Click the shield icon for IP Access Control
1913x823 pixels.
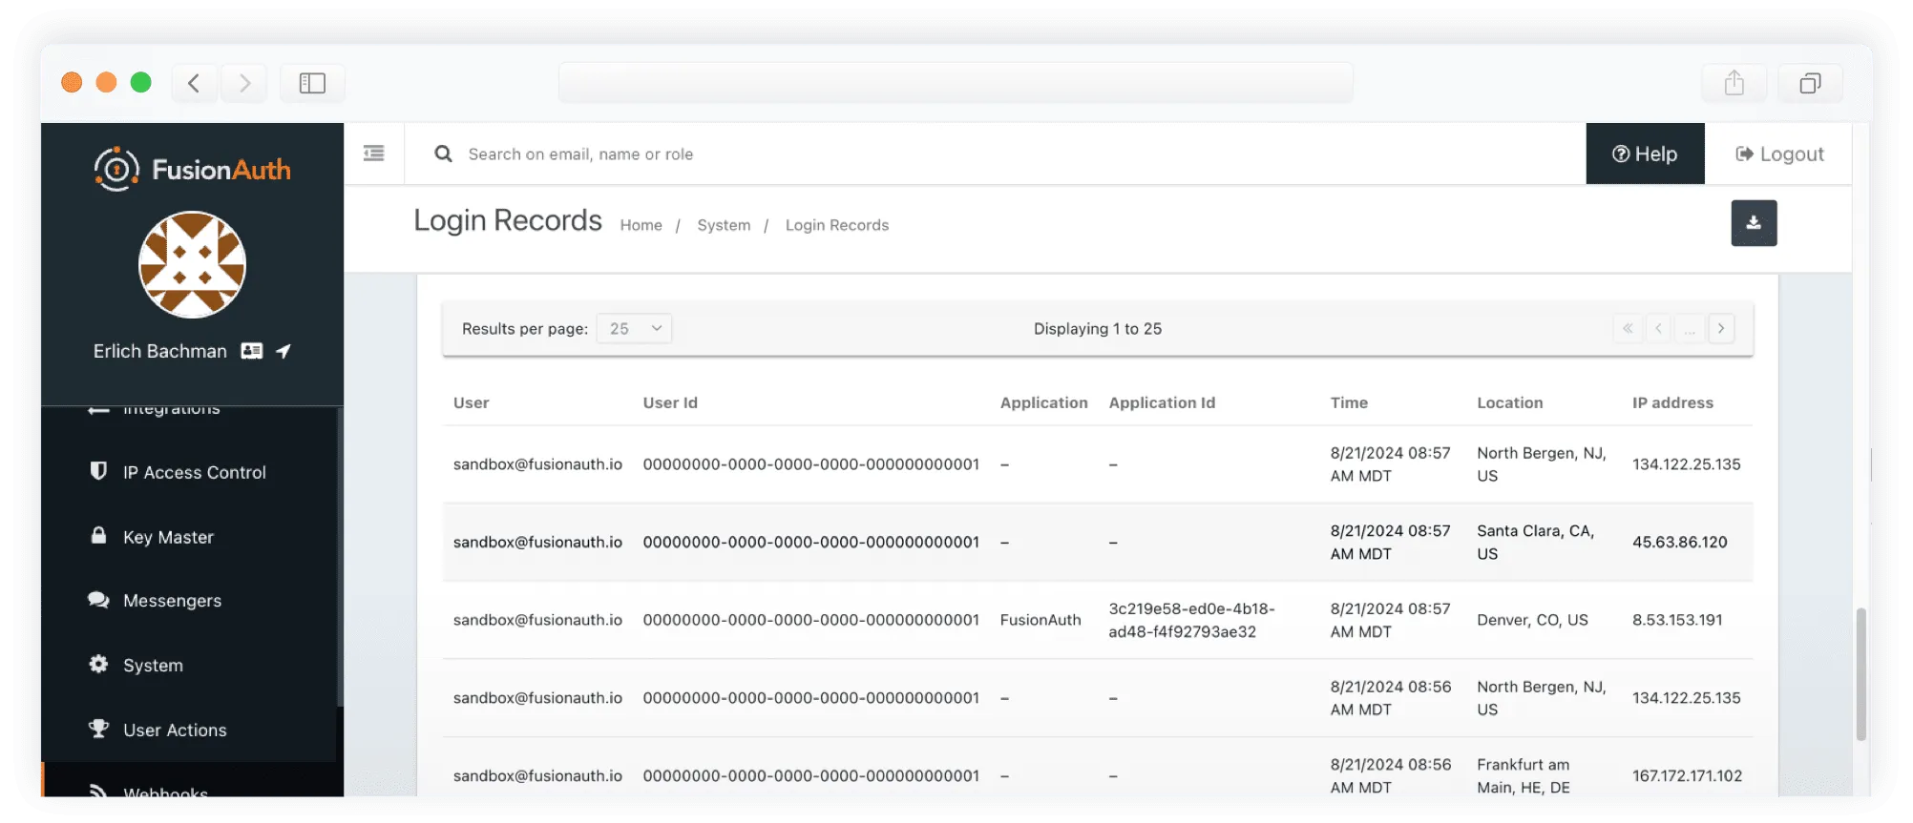(x=98, y=471)
